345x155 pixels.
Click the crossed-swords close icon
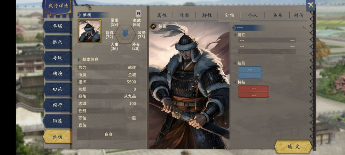310,5
